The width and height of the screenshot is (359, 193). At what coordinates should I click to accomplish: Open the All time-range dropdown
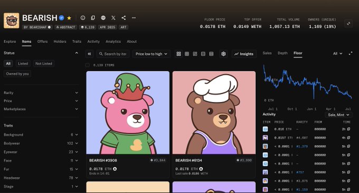tap(337, 54)
